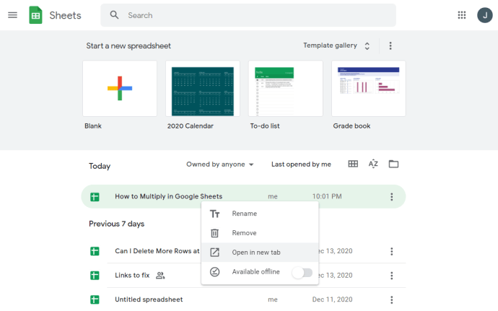Open the file picker folder icon
Image resolution: width=498 pixels, height=311 pixels.
point(393,165)
